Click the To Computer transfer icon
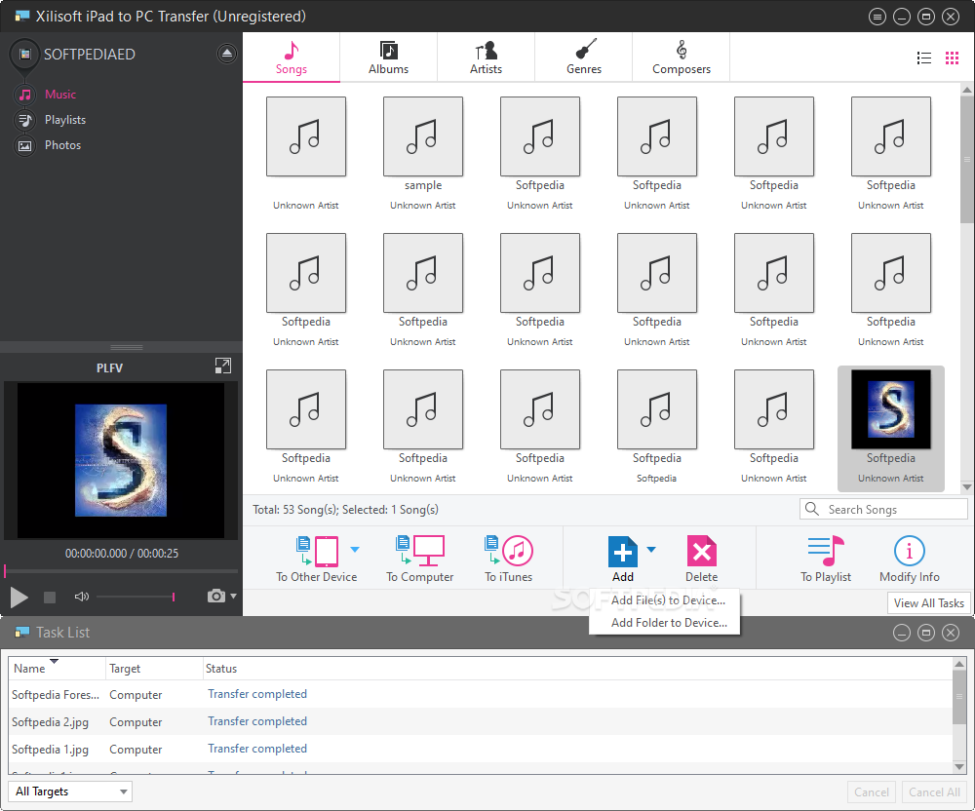The height and width of the screenshot is (811, 975). [419, 551]
